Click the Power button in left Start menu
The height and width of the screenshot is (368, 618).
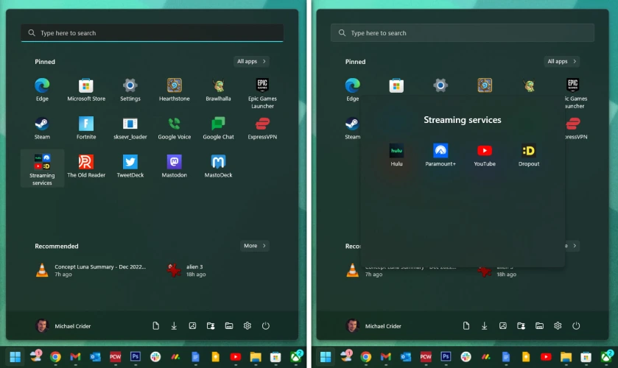266,326
